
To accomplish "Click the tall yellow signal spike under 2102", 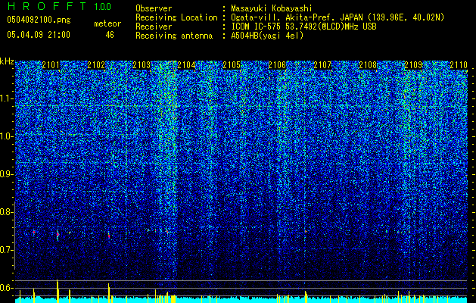I will 109,293.
